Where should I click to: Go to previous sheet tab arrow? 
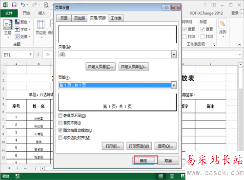pyautogui.click(x=9, y=168)
